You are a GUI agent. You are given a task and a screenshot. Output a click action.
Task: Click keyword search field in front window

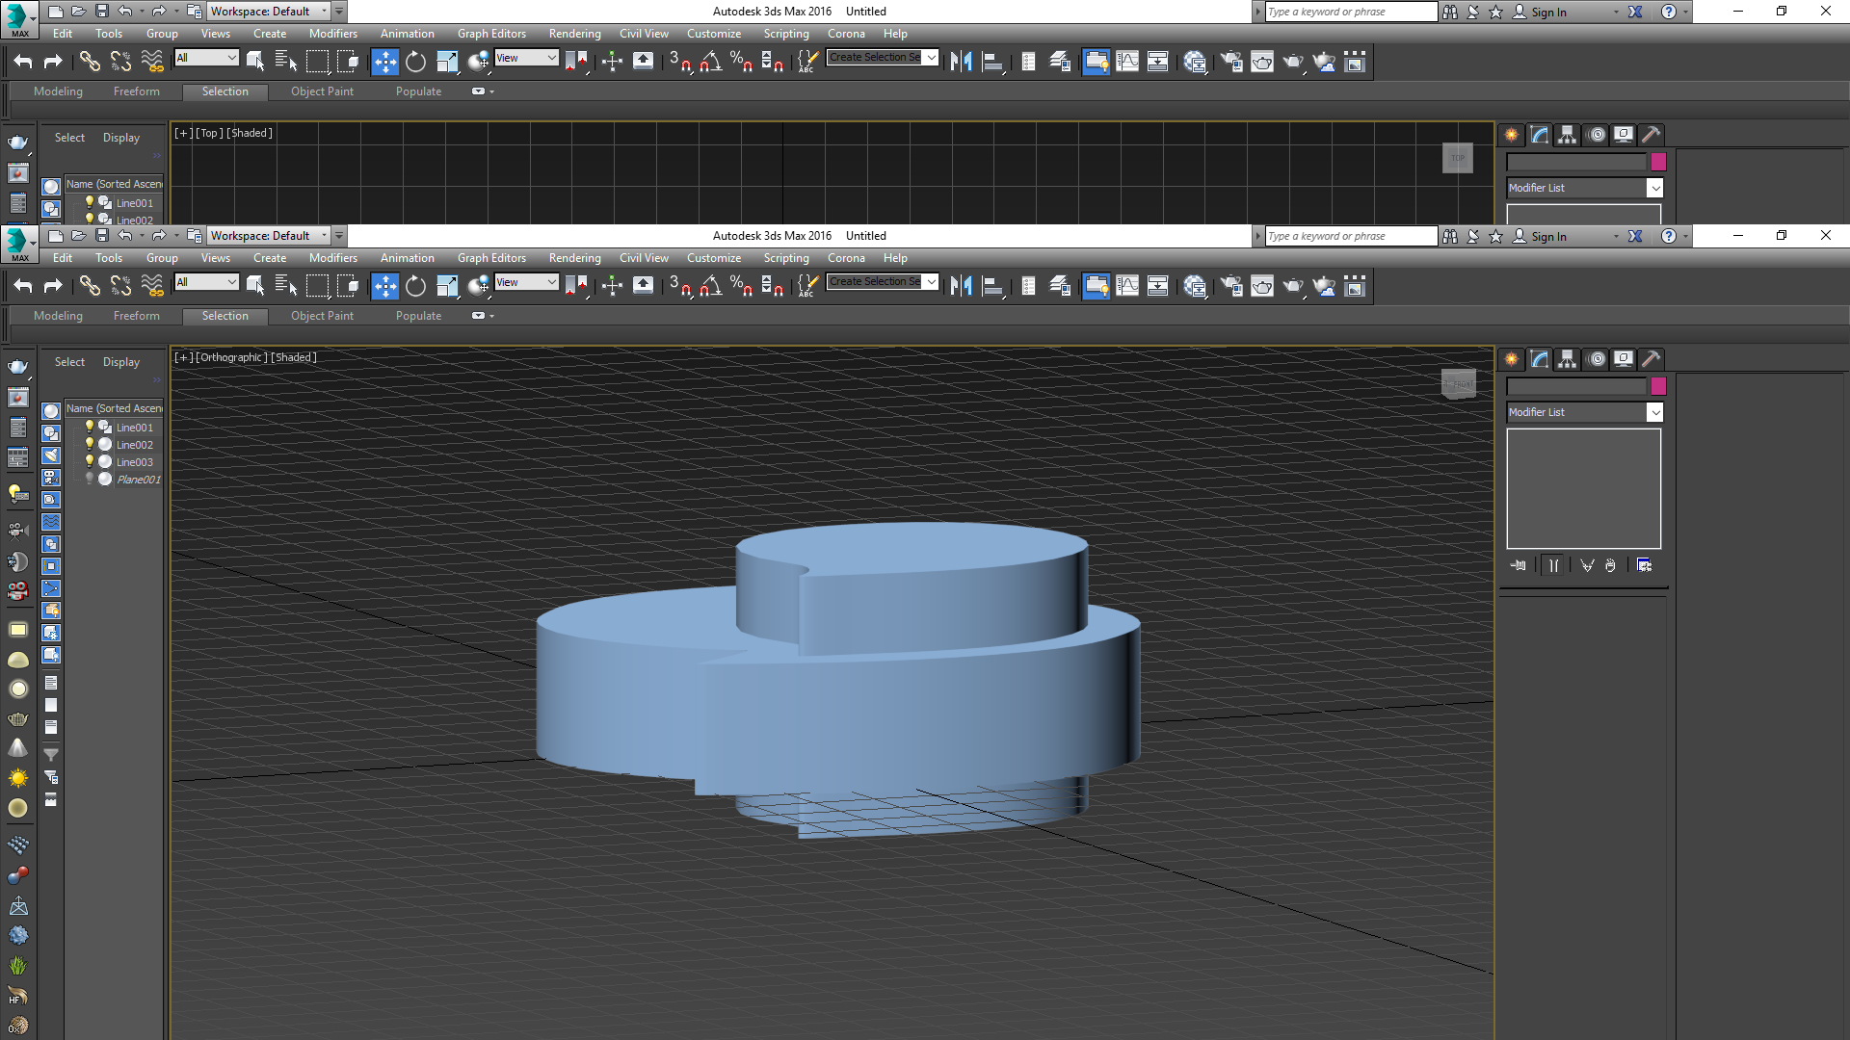point(1351,236)
